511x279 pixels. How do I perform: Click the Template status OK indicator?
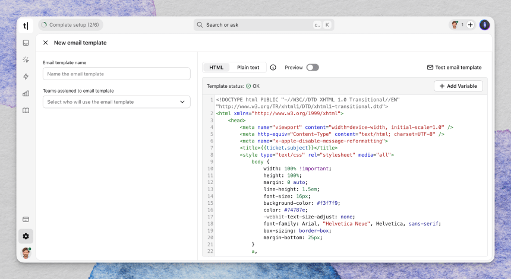click(x=253, y=86)
